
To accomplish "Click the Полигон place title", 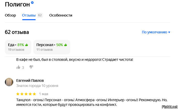I will pos(17,4).
